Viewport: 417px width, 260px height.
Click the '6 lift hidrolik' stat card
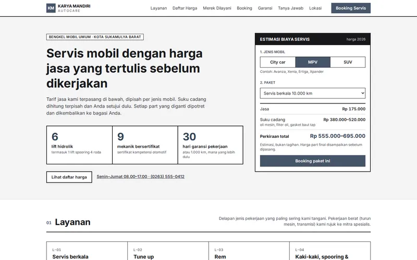coord(79,145)
